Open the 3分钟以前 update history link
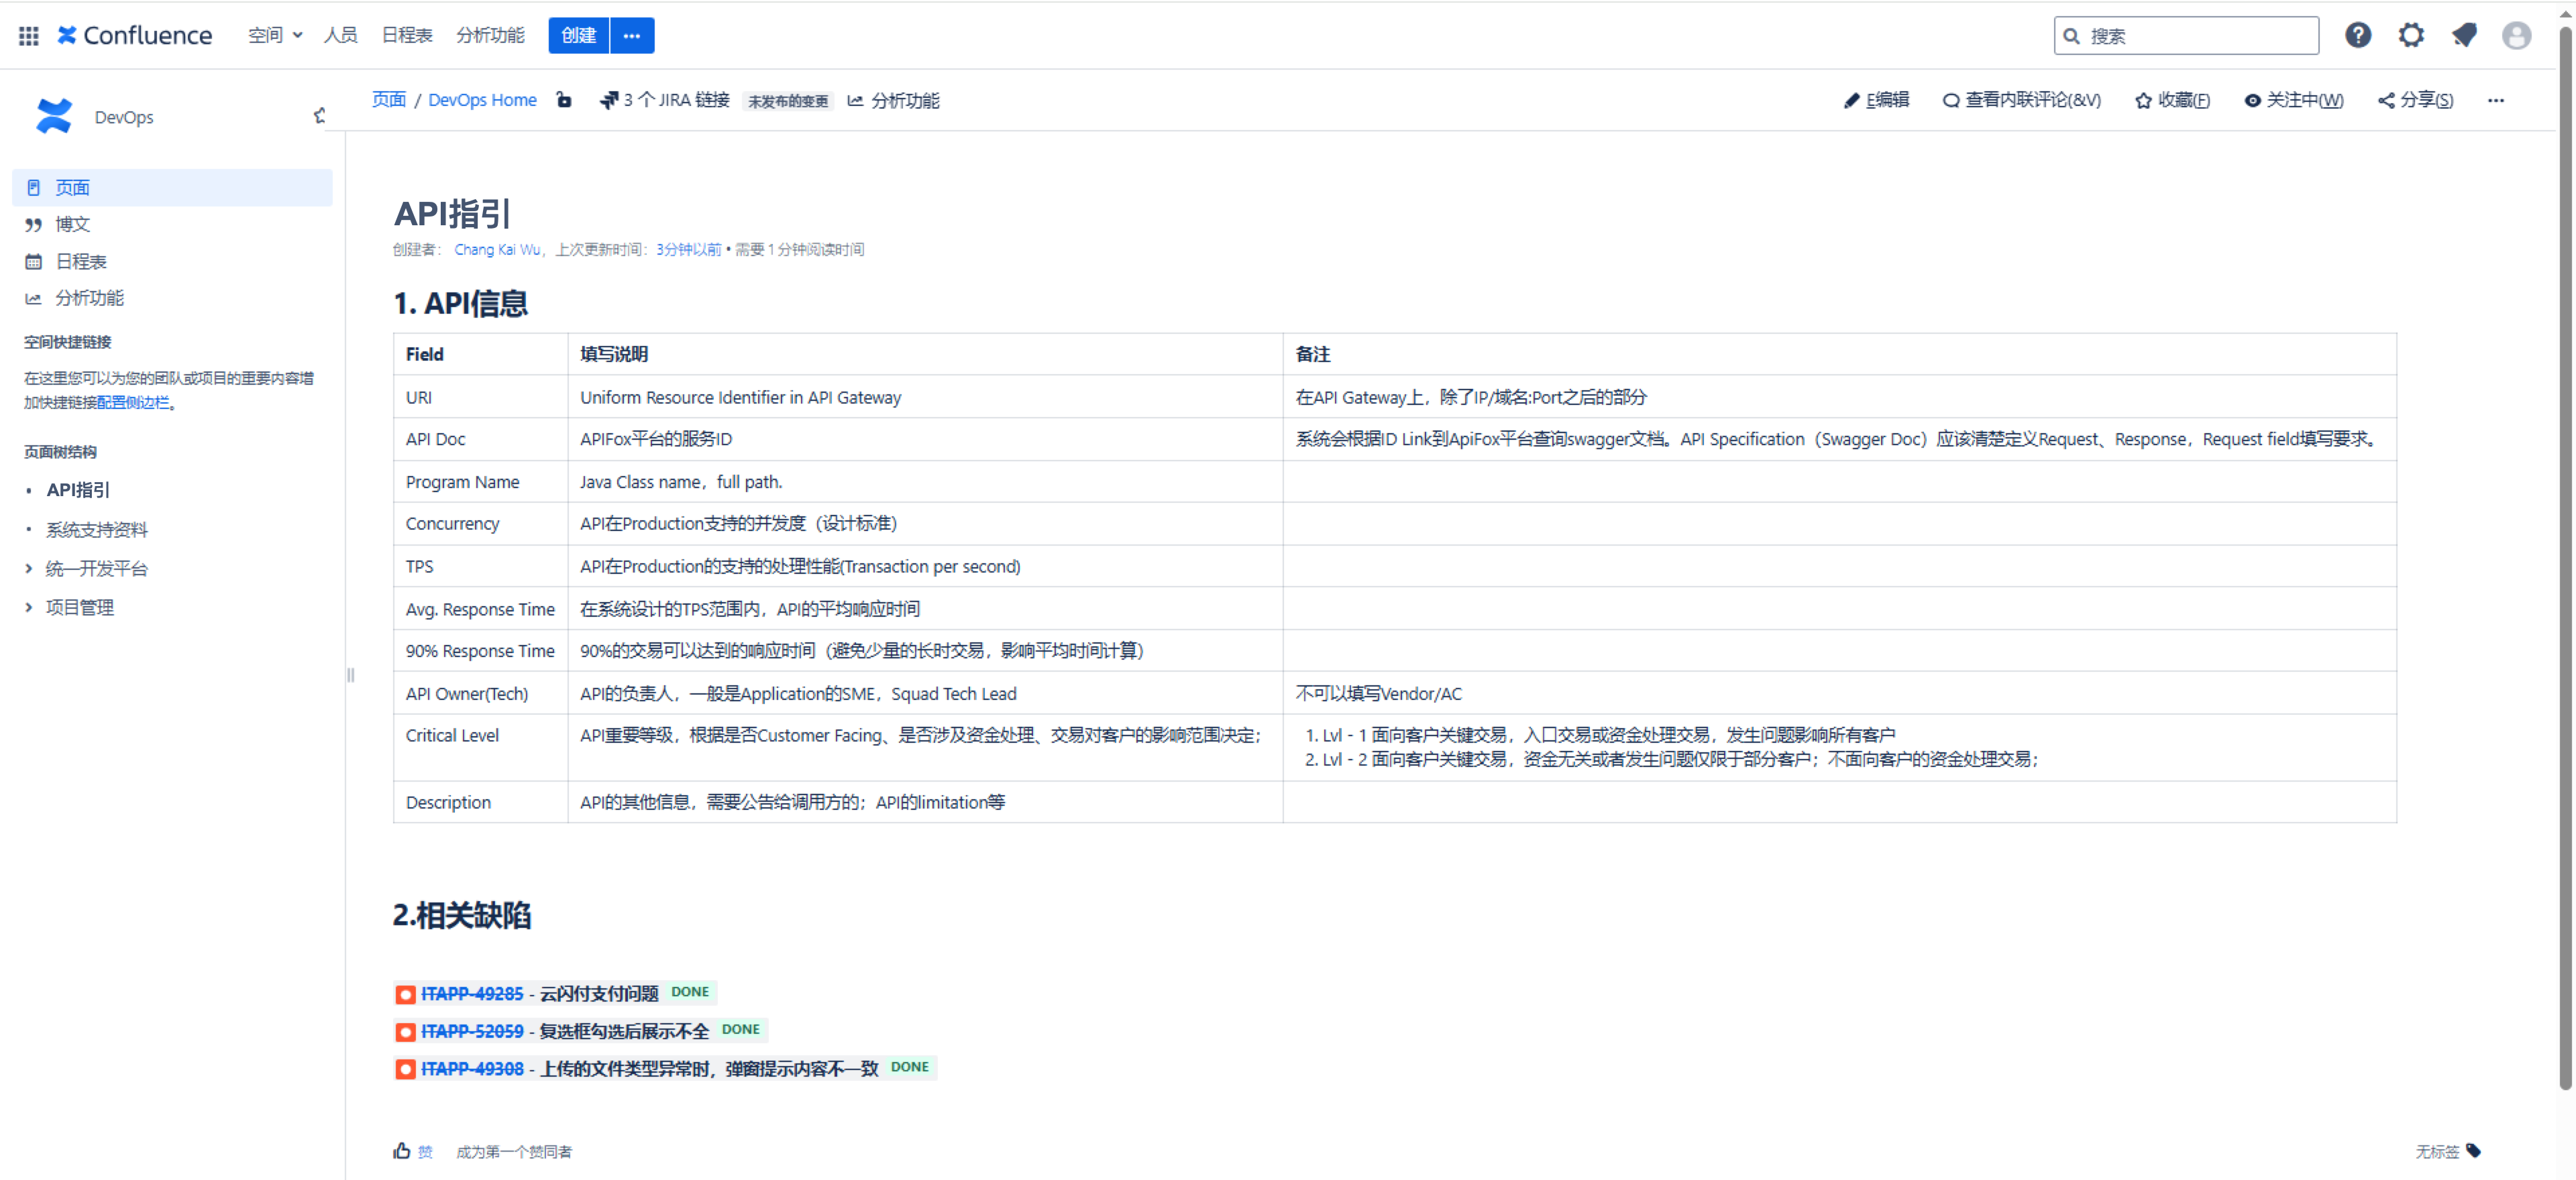 [688, 250]
